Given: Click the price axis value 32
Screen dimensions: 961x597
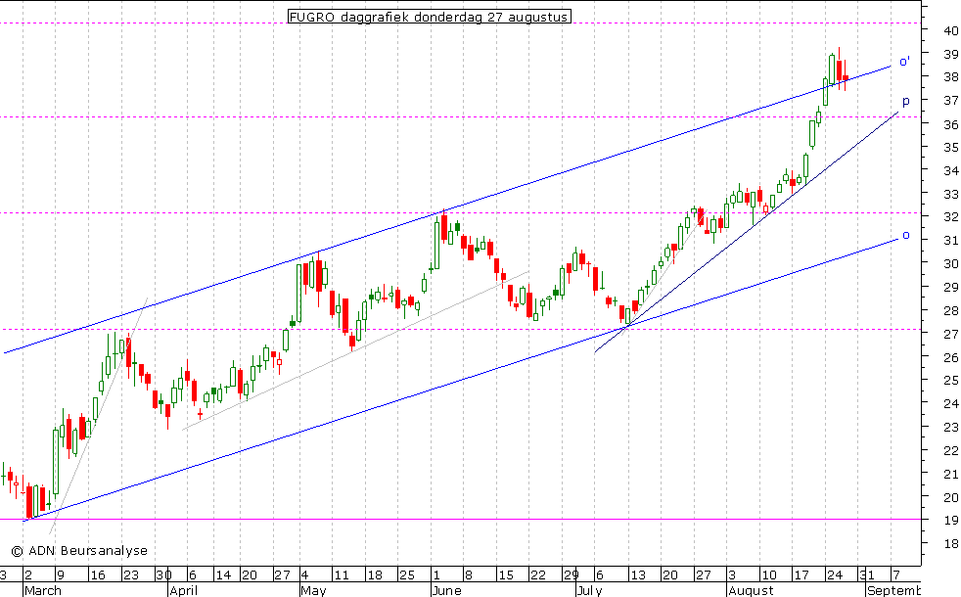Looking at the screenshot, I should click(950, 217).
